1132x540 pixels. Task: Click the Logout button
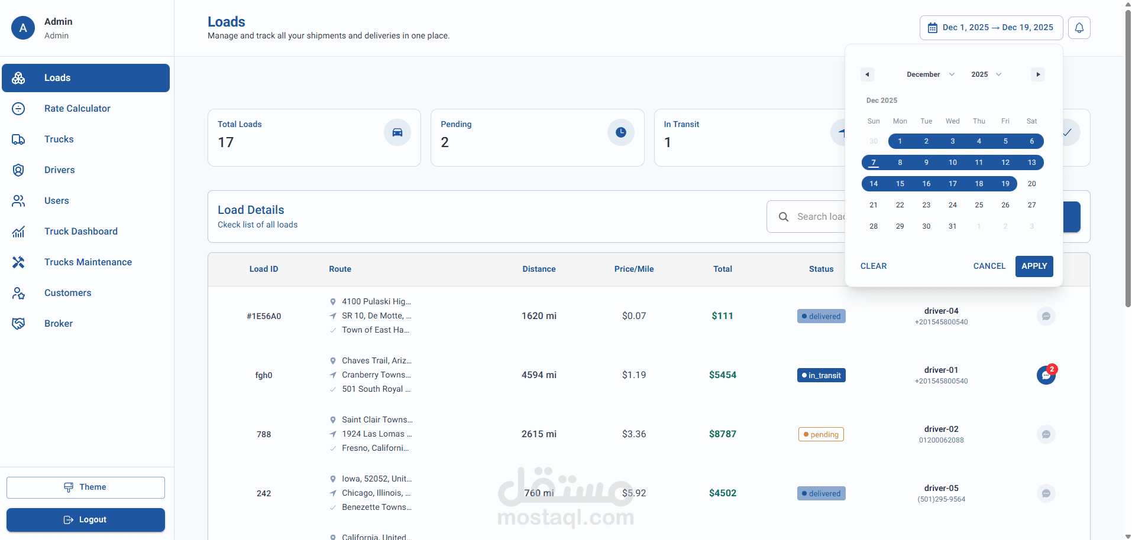pos(86,520)
